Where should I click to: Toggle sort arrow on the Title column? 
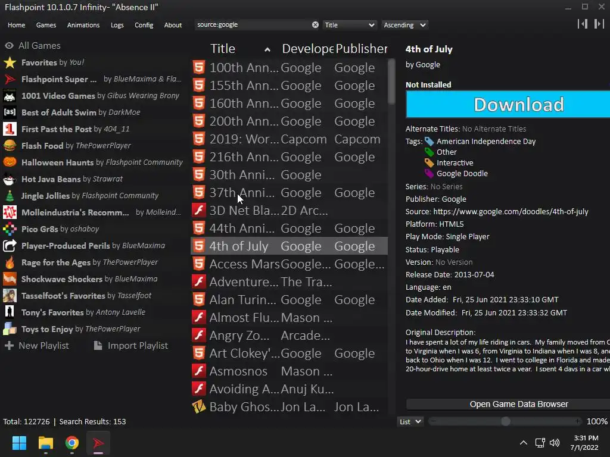pos(267,49)
